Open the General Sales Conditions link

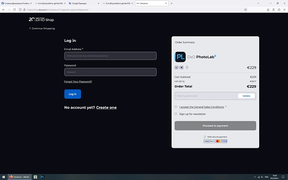click(202, 107)
